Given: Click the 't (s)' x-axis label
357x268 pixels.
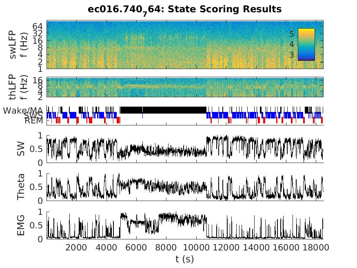Looking at the screenshot, I should coord(185,259).
